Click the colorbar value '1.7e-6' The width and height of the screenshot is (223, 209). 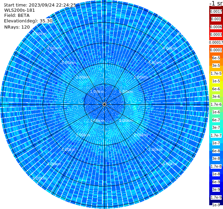tap(216, 104)
